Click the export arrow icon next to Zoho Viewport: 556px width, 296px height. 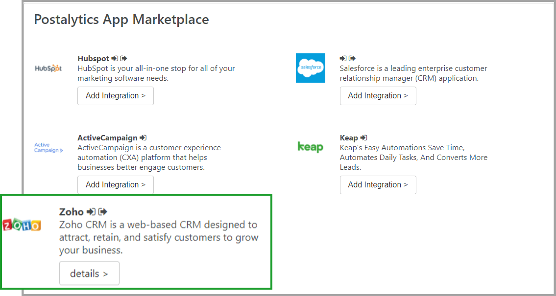[x=102, y=211]
